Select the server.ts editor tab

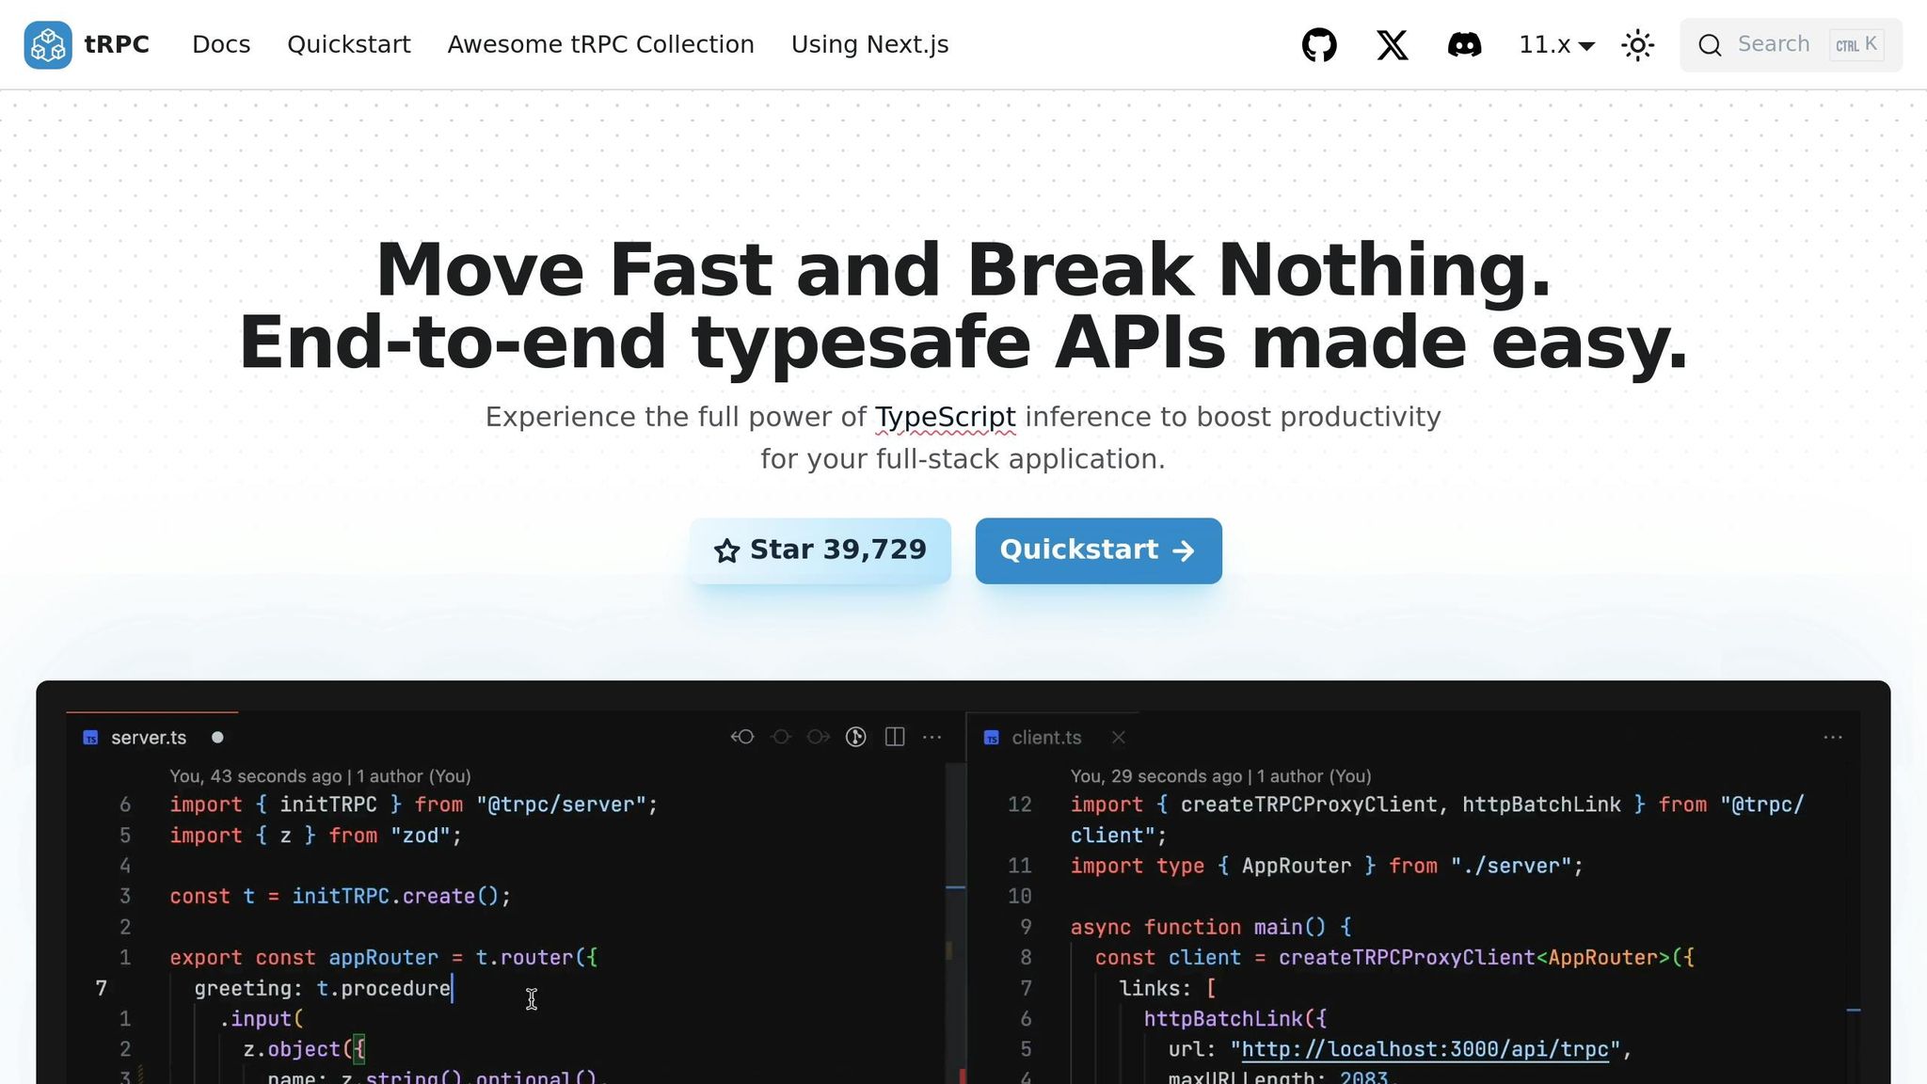pyautogui.click(x=148, y=738)
